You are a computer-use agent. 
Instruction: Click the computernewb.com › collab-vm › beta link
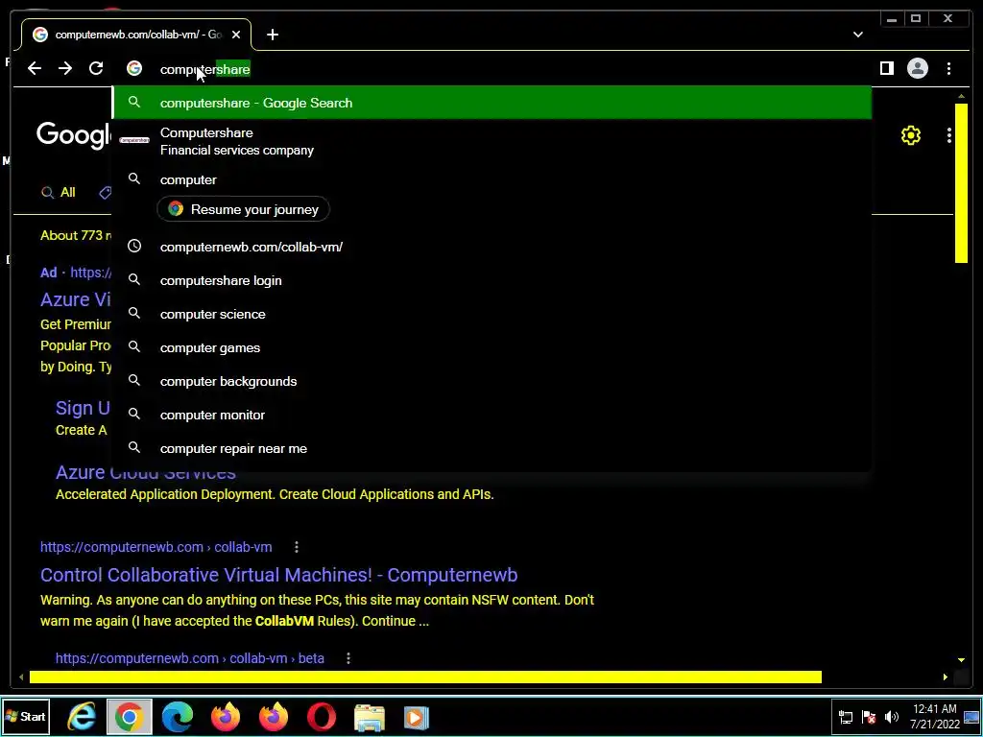tap(190, 658)
